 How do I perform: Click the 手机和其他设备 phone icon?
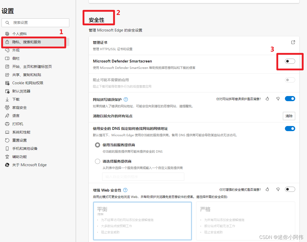7,149
